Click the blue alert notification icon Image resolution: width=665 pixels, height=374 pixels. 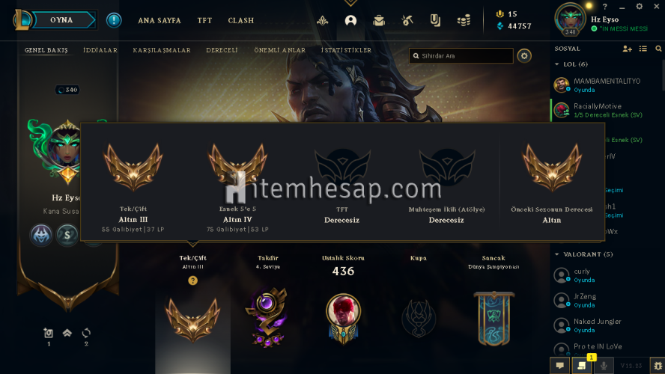tap(114, 20)
